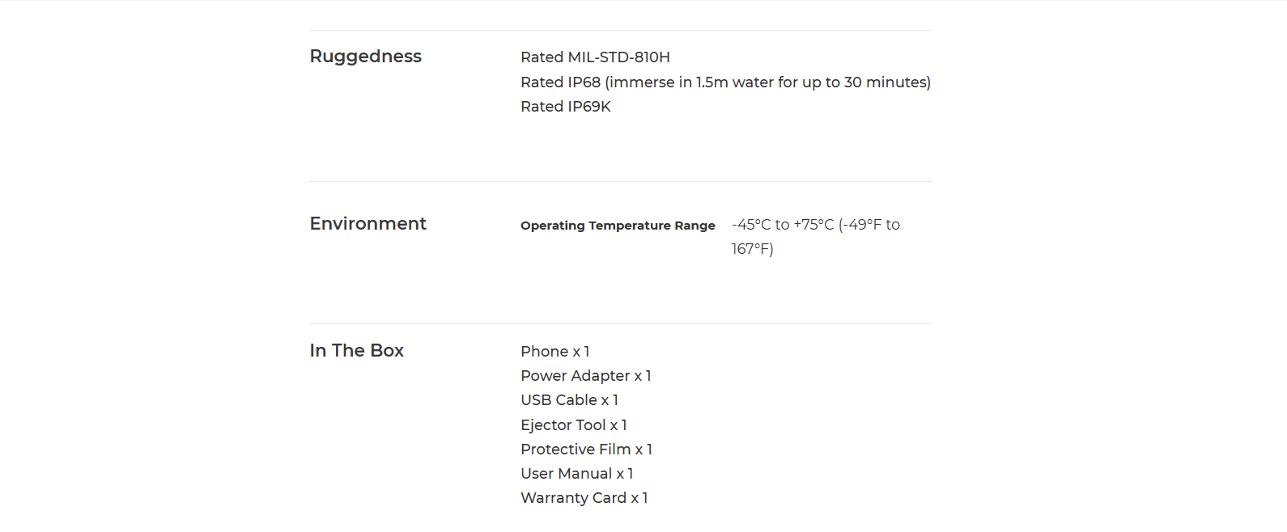Click the Environment section heading
1287x532 pixels.
(x=367, y=223)
